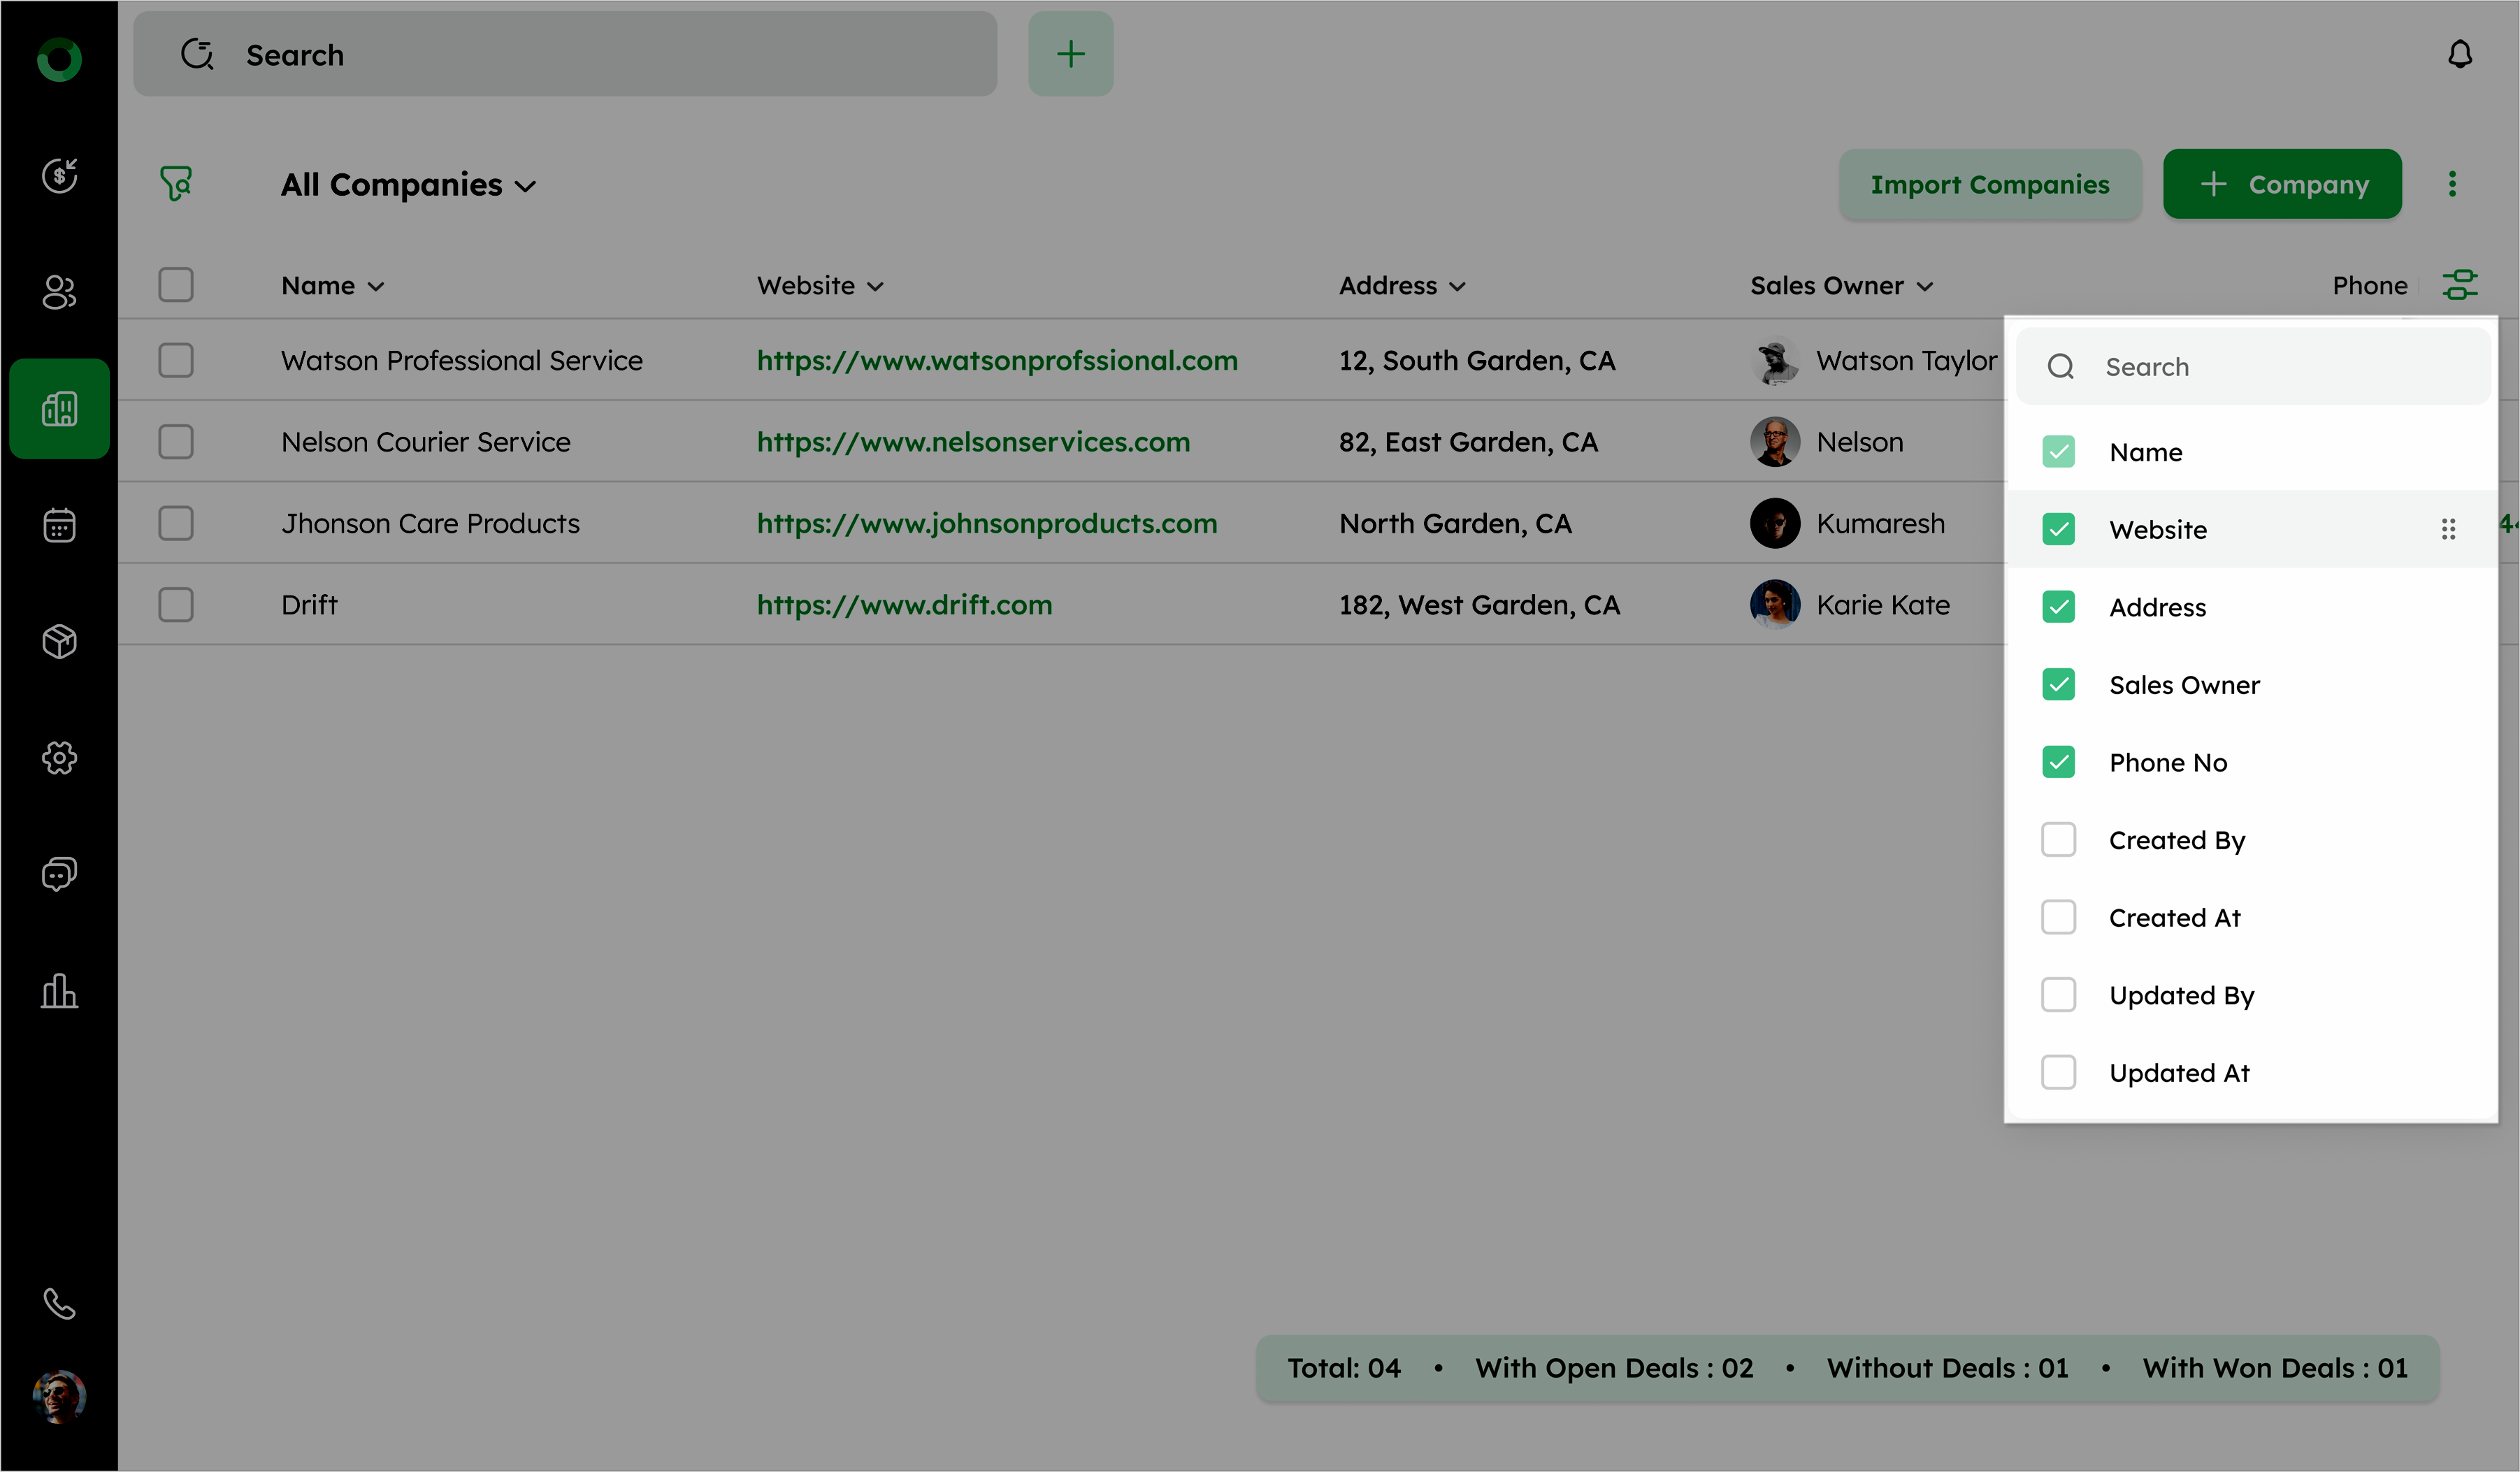Open the products box sidebar icon
The height and width of the screenshot is (1472, 2520).
(59, 641)
